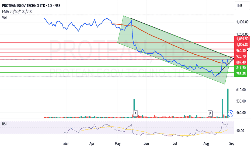Select the RSI indicator label

4,124
